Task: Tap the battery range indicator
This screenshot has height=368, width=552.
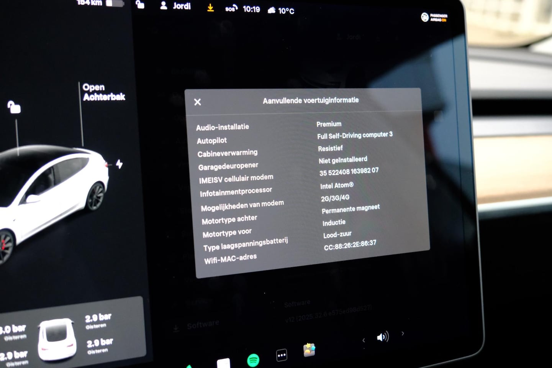Action: tap(100, 3)
